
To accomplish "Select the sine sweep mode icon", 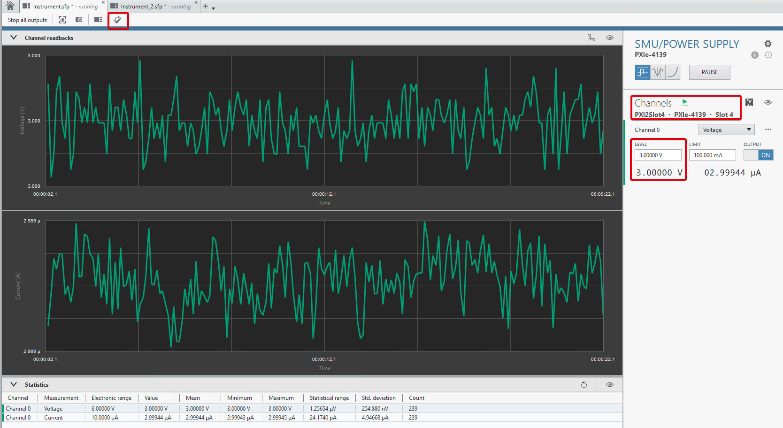I will (x=658, y=72).
